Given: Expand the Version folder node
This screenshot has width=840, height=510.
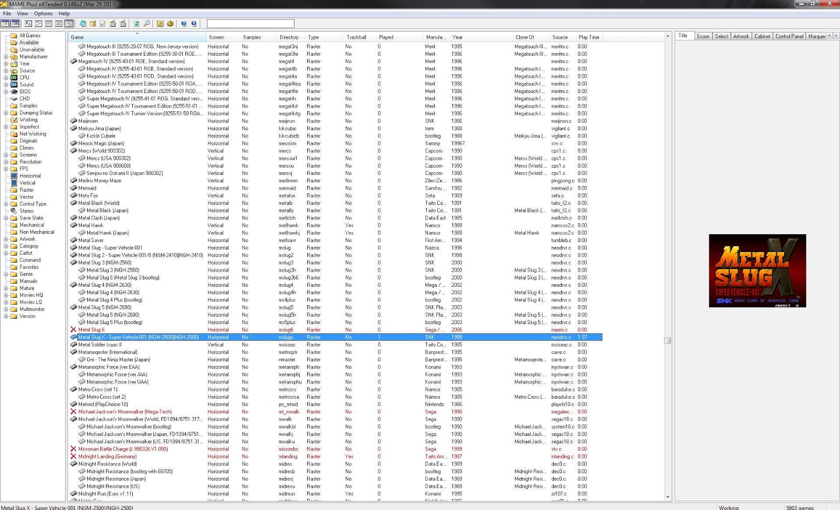Looking at the screenshot, I should pyautogui.click(x=6, y=316).
